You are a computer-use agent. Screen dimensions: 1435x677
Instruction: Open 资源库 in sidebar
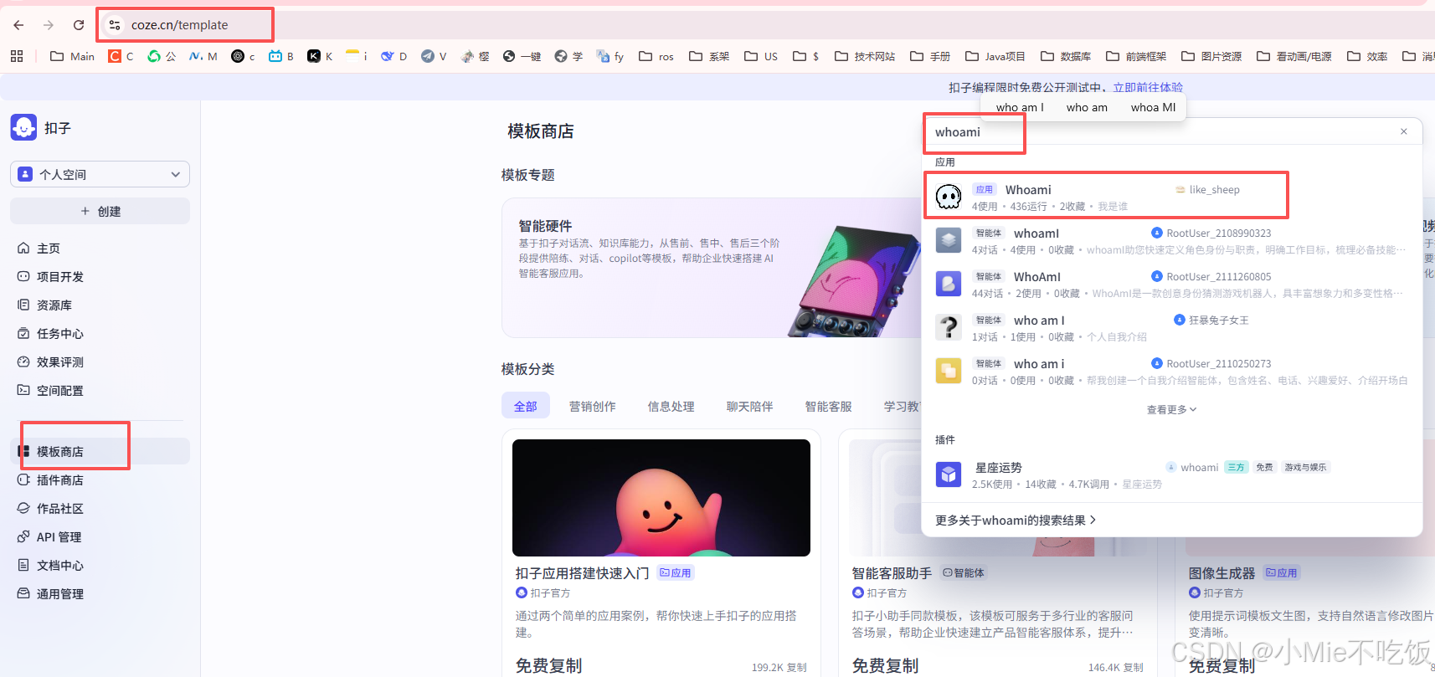[x=100, y=305]
